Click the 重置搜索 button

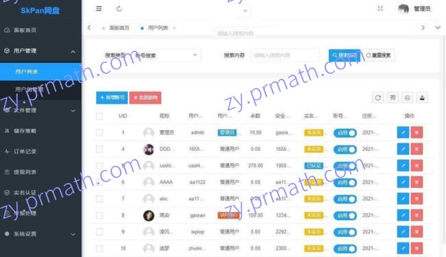(379, 56)
